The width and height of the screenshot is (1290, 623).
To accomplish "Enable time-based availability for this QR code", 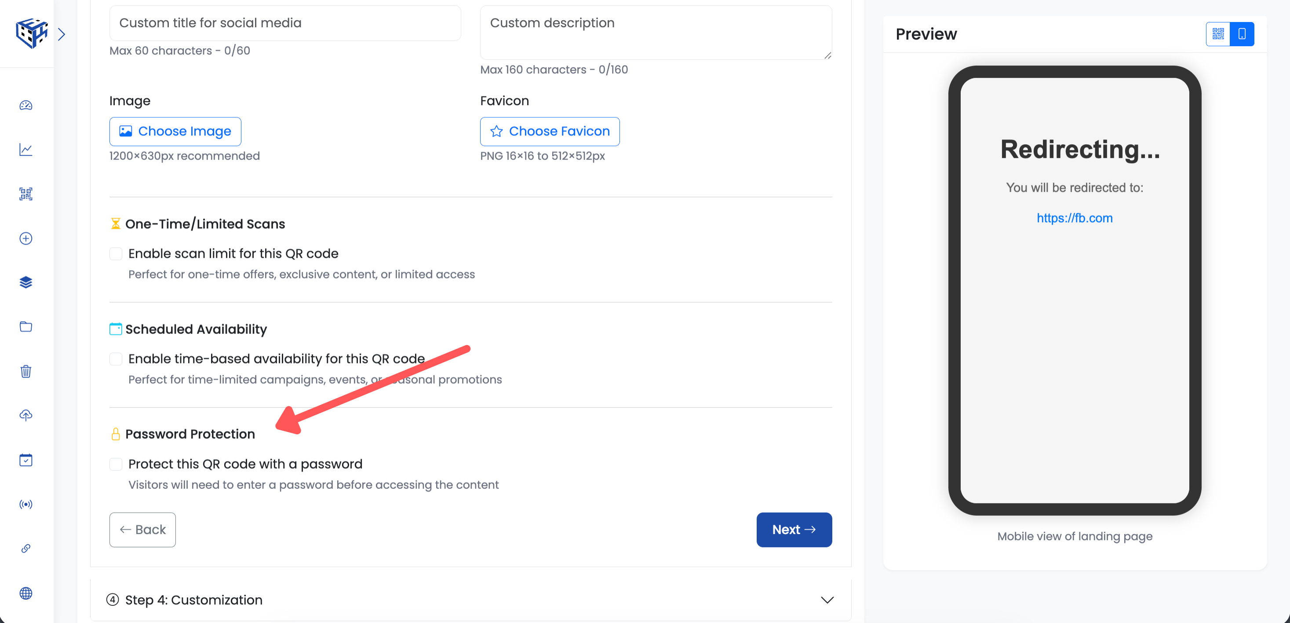I will click(116, 359).
